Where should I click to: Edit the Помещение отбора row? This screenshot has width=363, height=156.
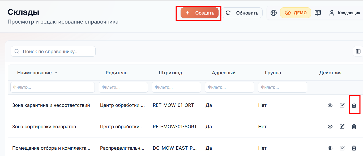[x=342, y=148]
